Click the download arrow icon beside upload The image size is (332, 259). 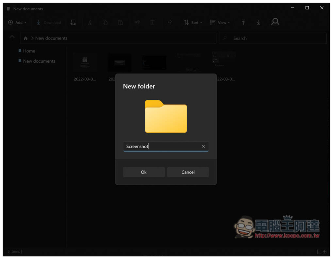259,22
